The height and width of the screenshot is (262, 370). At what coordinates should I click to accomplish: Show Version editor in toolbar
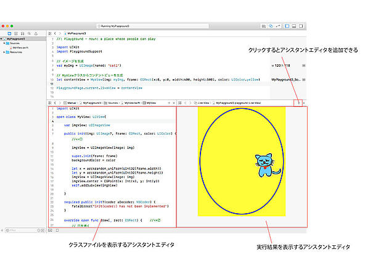coord(278,26)
